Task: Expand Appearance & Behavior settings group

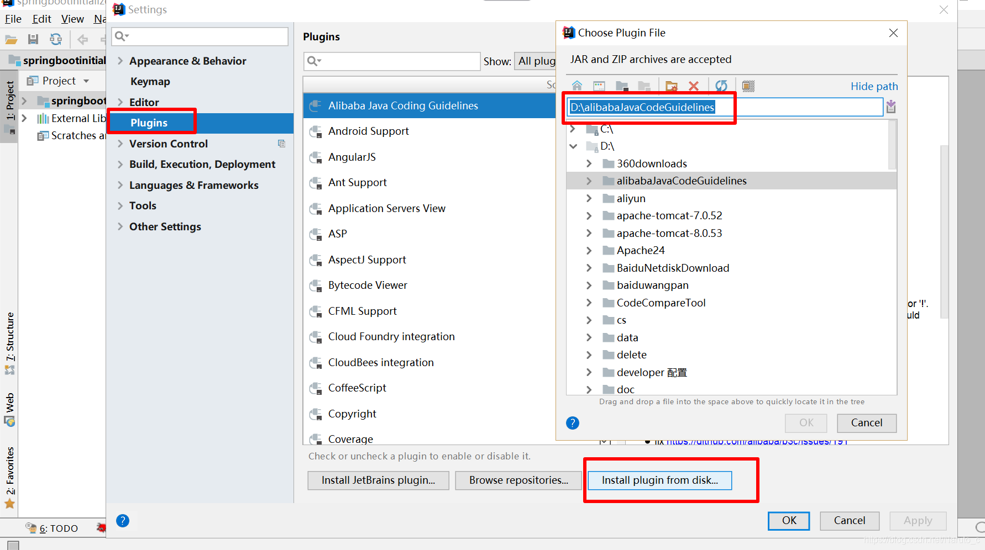Action: (120, 61)
